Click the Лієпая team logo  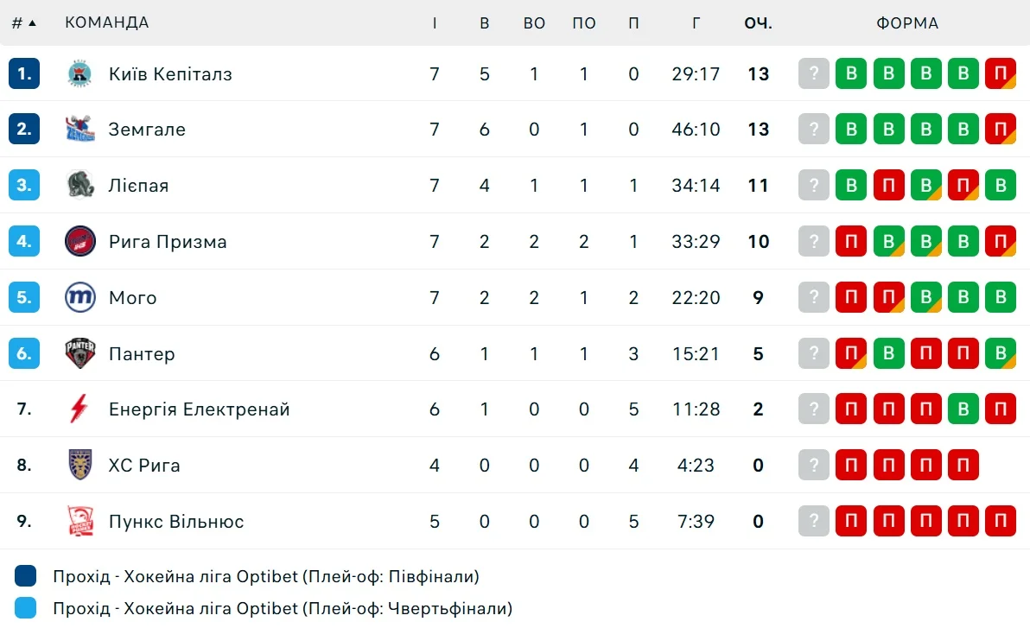point(80,185)
